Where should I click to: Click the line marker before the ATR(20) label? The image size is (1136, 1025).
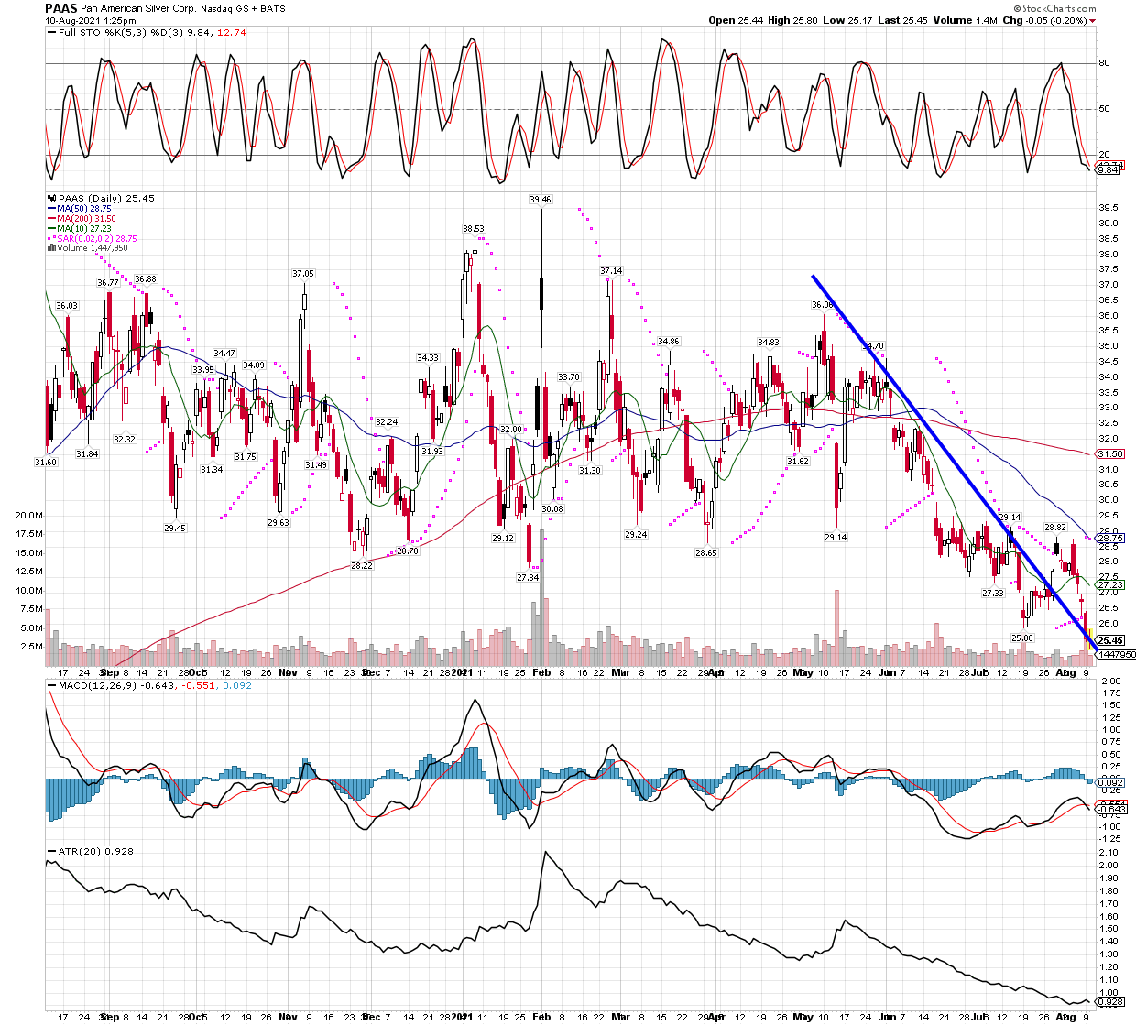50,852
